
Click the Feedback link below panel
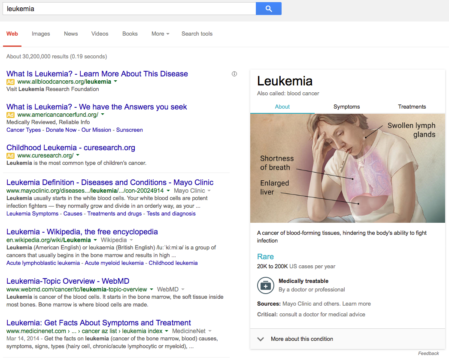click(x=428, y=354)
